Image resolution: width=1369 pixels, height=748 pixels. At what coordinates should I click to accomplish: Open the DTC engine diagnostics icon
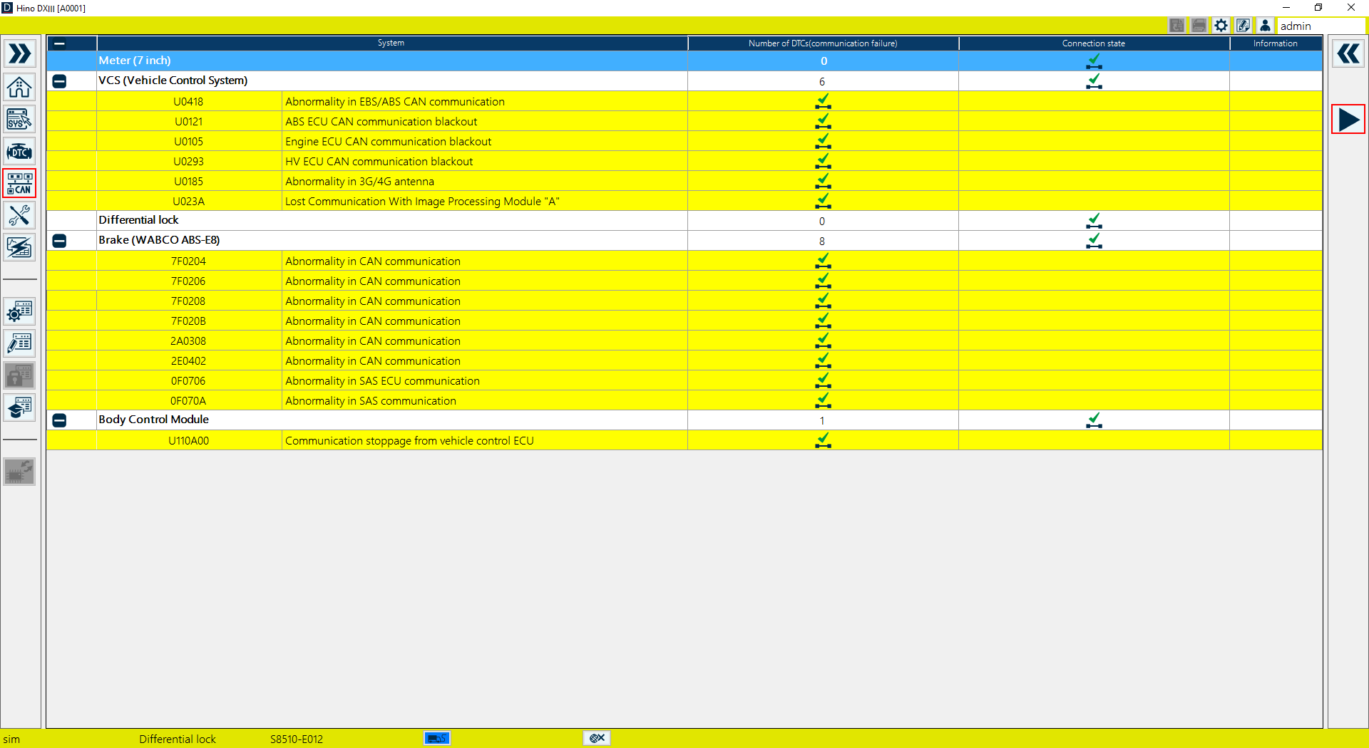tap(19, 151)
